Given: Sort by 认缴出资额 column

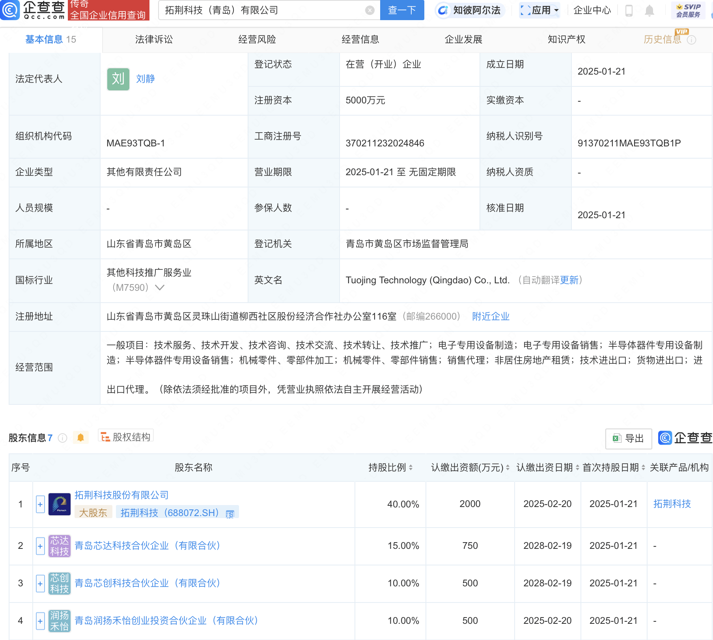Looking at the screenshot, I should [508, 468].
